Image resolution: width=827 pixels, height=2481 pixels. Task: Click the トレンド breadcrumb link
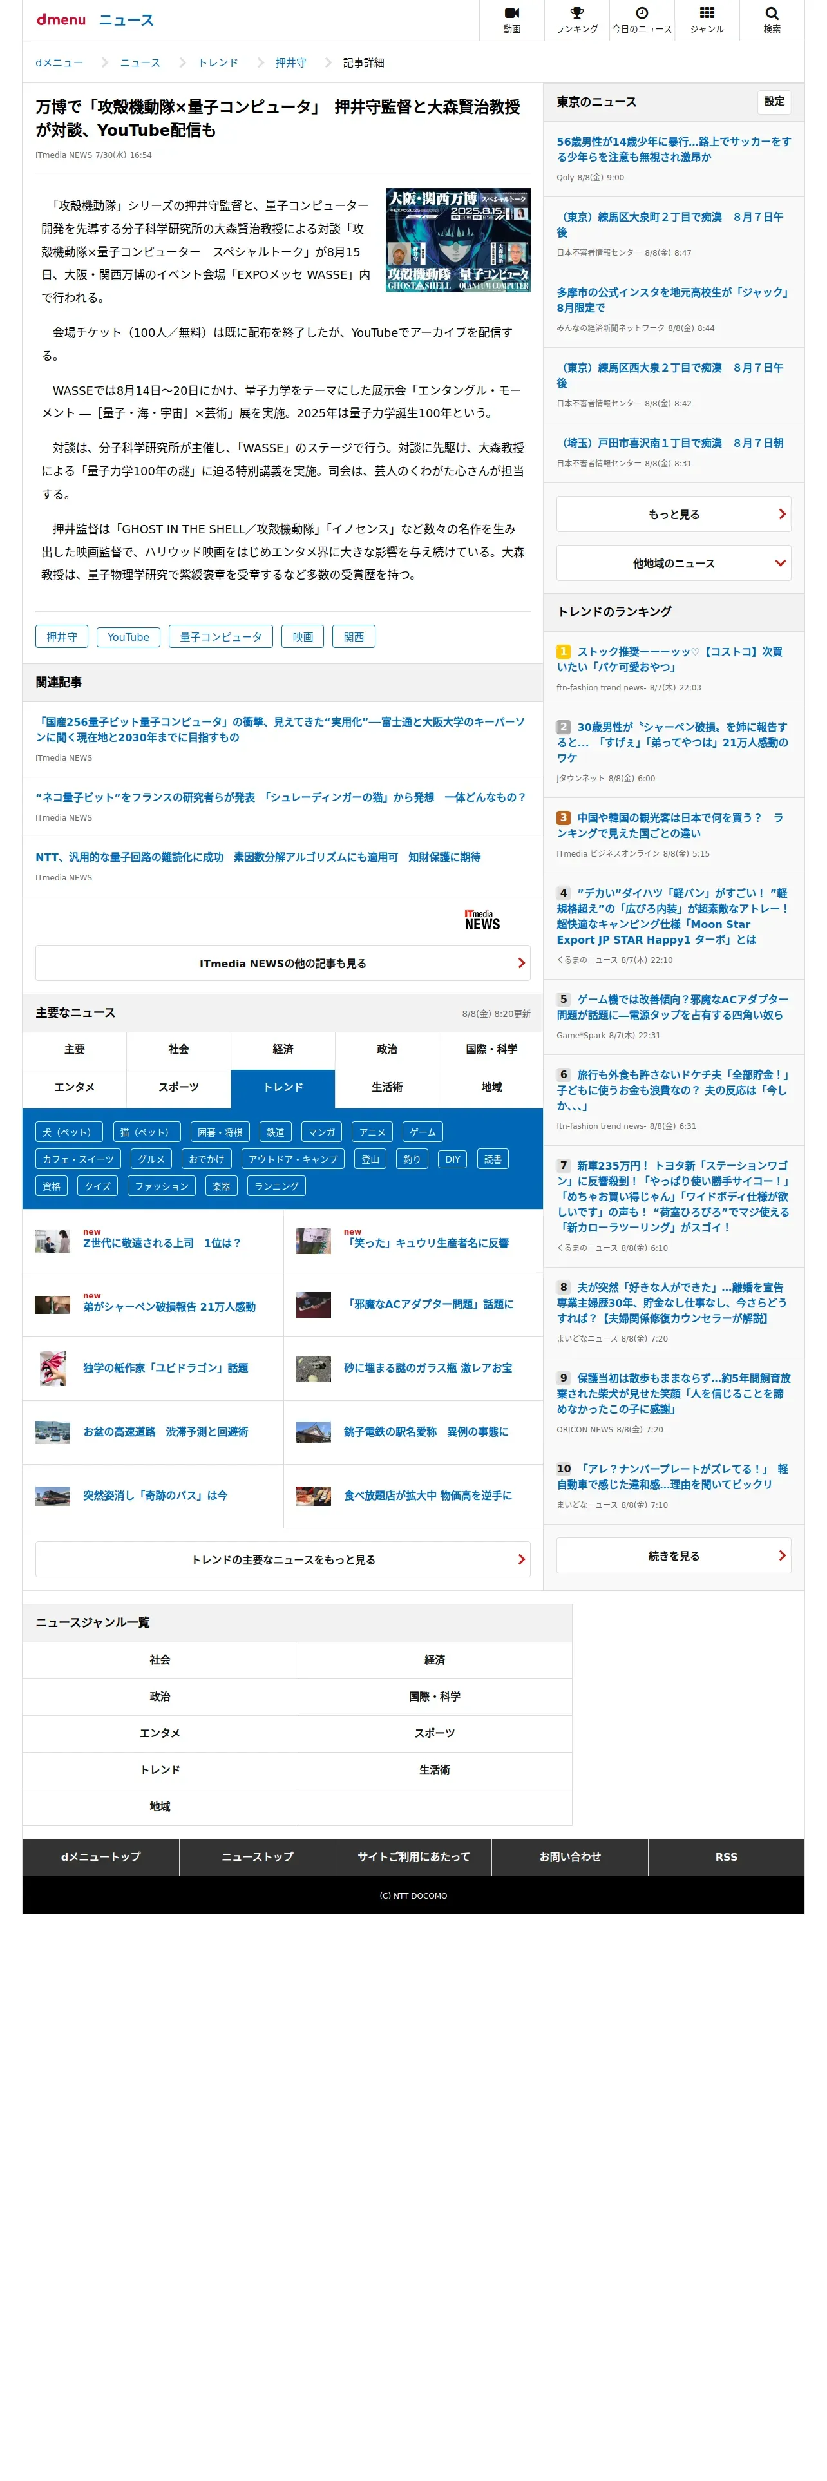tap(218, 62)
